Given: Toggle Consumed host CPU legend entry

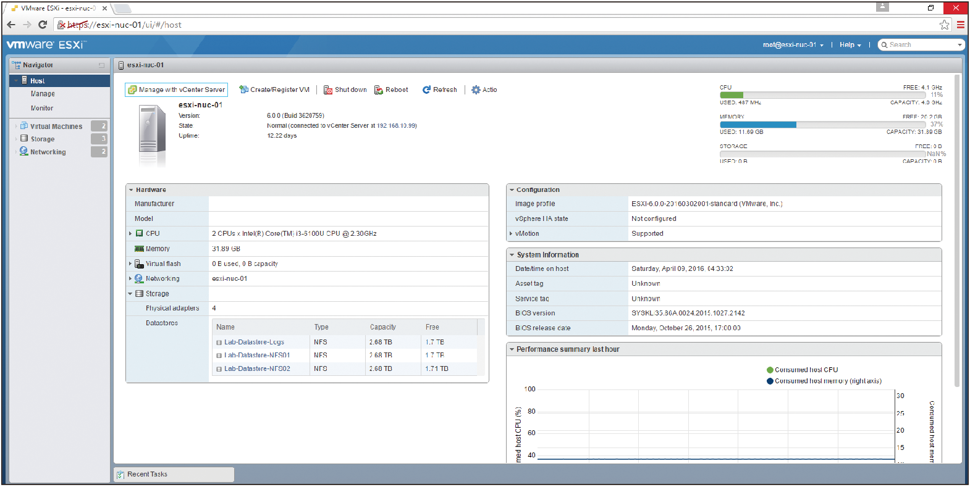Looking at the screenshot, I should click(x=803, y=370).
